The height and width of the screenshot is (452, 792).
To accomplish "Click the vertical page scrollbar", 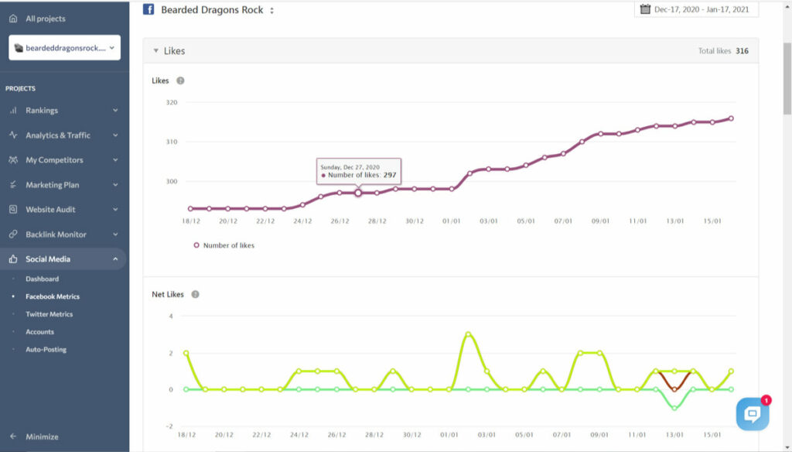I will click(787, 78).
